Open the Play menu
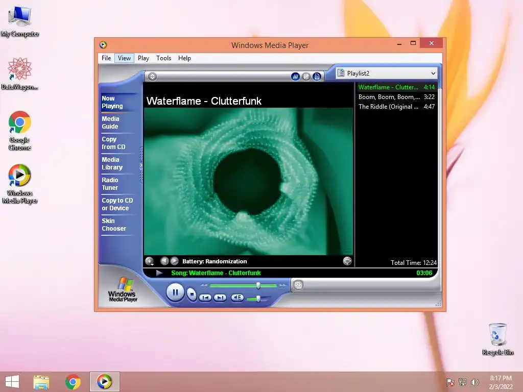Viewport: 523px width, 392px height. click(144, 58)
